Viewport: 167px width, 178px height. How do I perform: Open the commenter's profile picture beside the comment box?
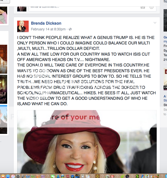(22, 9)
